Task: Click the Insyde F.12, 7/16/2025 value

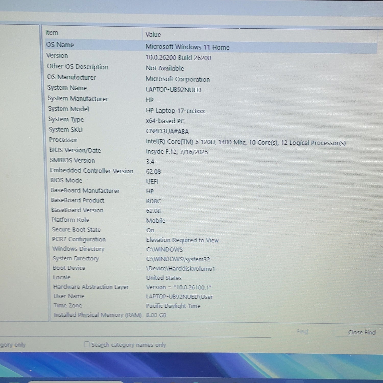Action: [177, 152]
